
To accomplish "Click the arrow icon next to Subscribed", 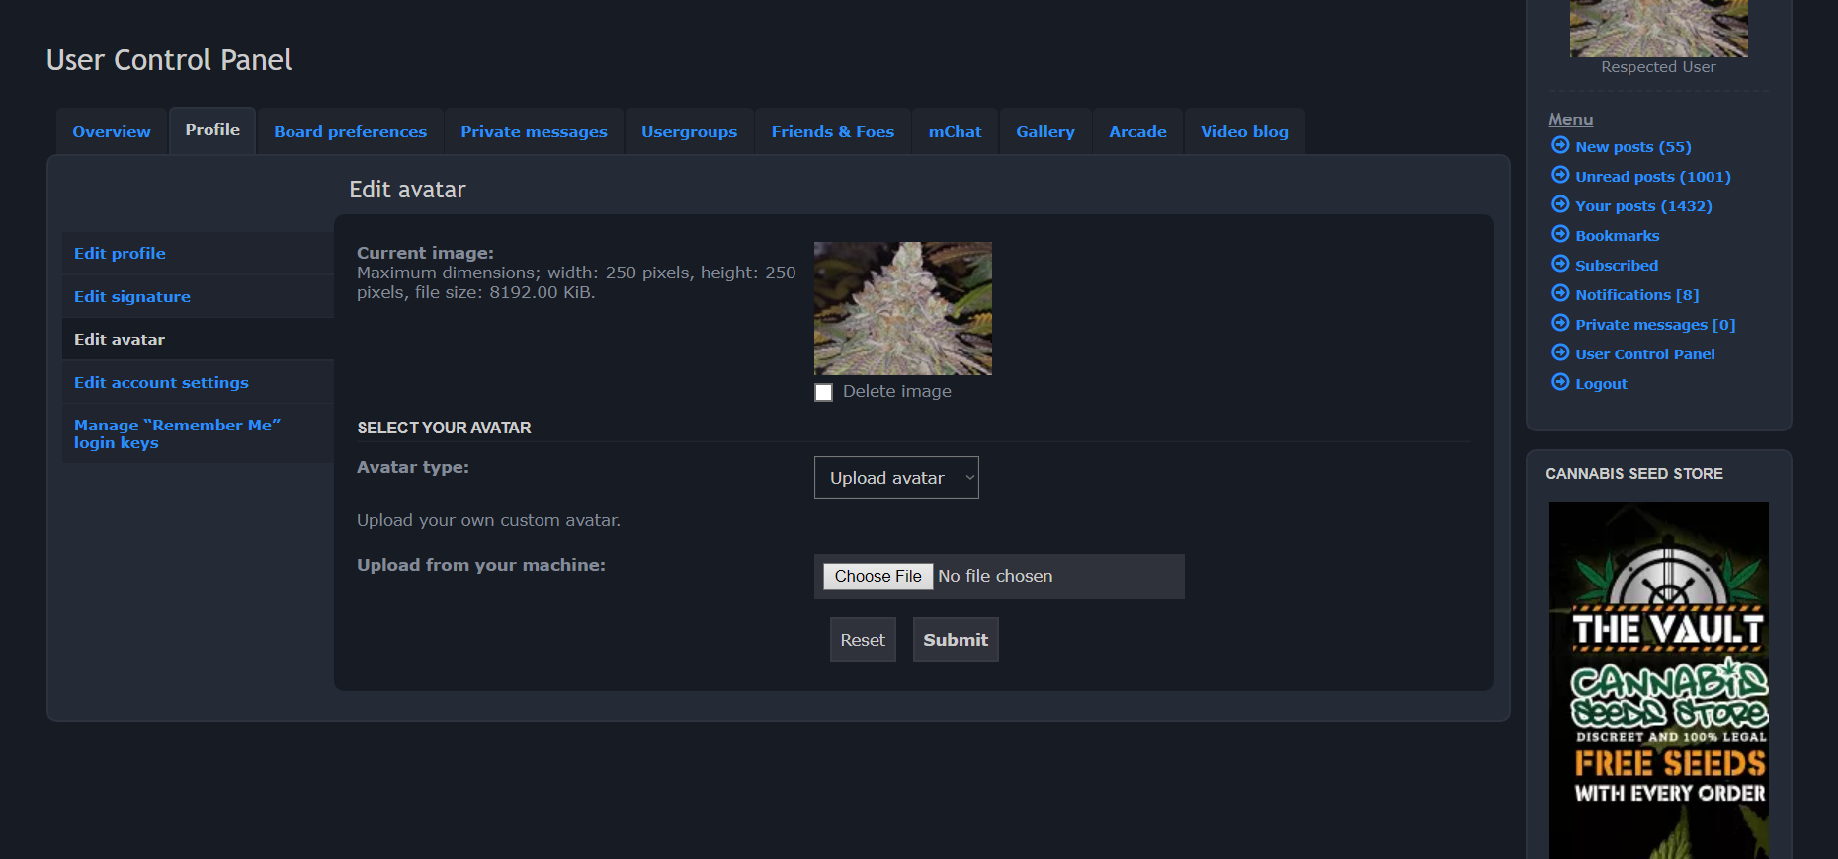I will pyautogui.click(x=1560, y=265).
